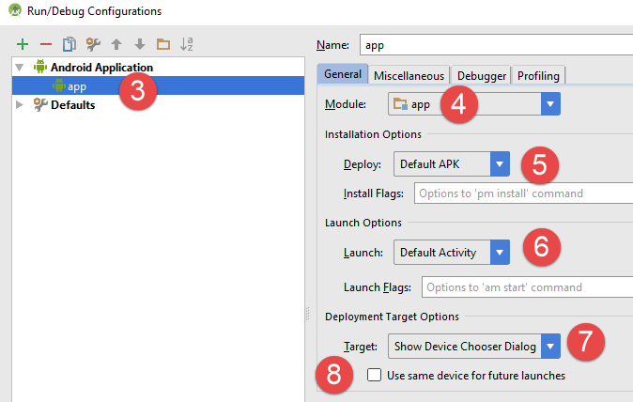Click the edit defaults wrench icon

(93, 44)
